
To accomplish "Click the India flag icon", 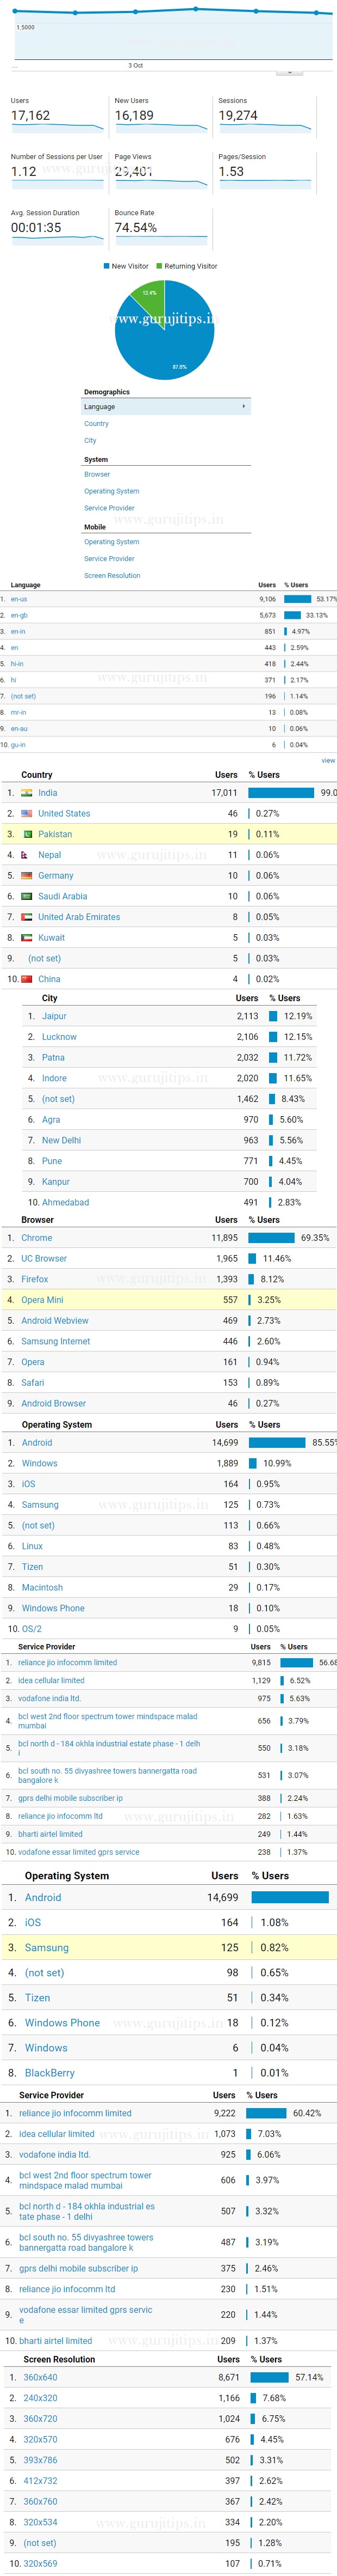I will 26,793.
